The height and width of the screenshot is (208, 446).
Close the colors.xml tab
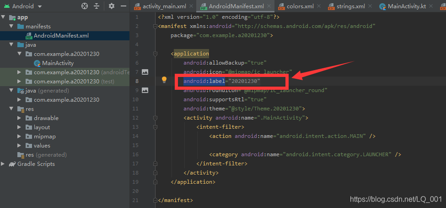tap(318, 6)
